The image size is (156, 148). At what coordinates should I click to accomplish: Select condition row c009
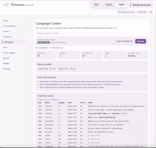point(92,136)
